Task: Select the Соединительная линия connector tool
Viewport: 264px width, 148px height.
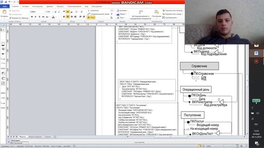Action: click(x=99, y=14)
